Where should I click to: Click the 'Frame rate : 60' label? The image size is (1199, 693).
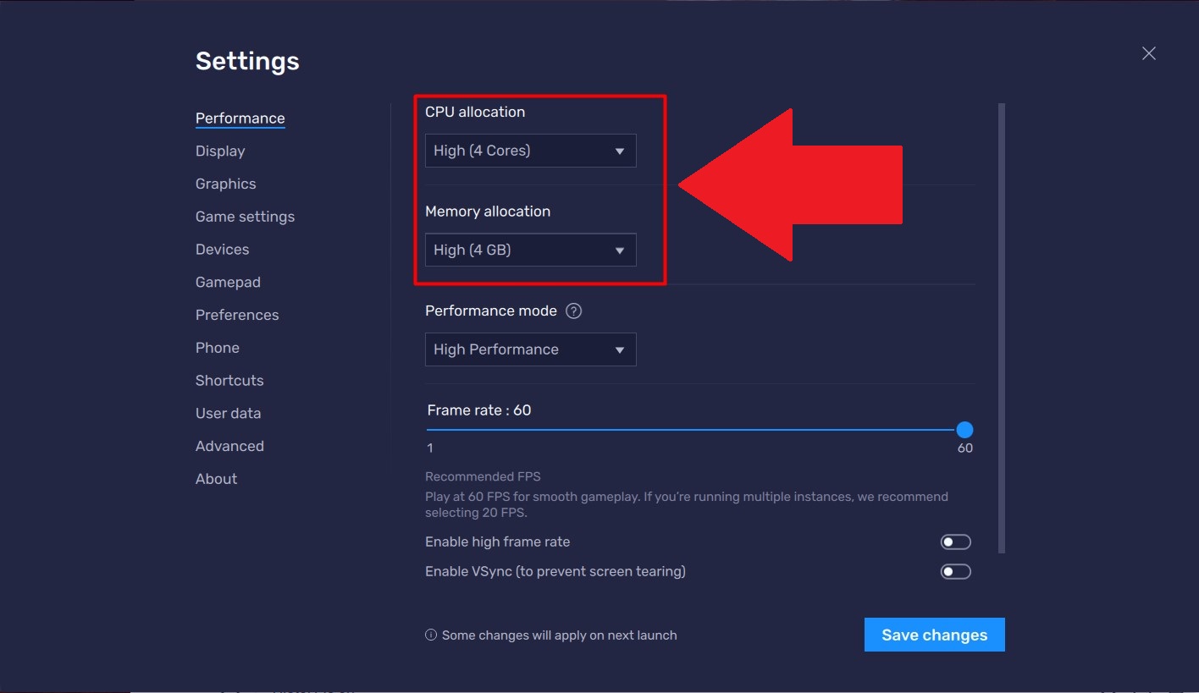pyautogui.click(x=479, y=410)
